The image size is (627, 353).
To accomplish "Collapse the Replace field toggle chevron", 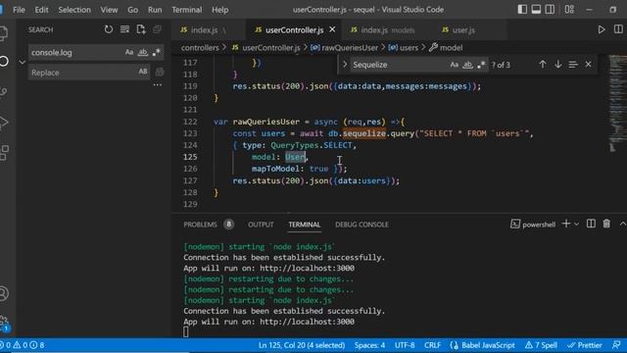I will click(22, 63).
